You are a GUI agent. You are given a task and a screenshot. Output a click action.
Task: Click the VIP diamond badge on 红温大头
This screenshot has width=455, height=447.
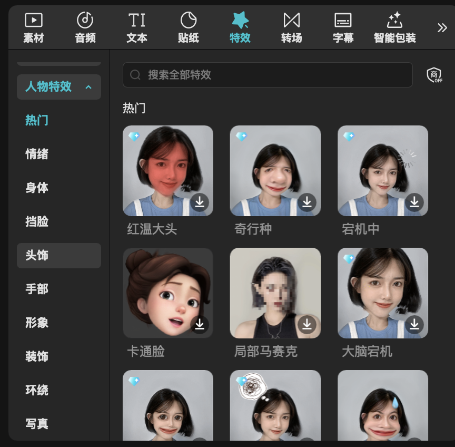click(x=134, y=136)
